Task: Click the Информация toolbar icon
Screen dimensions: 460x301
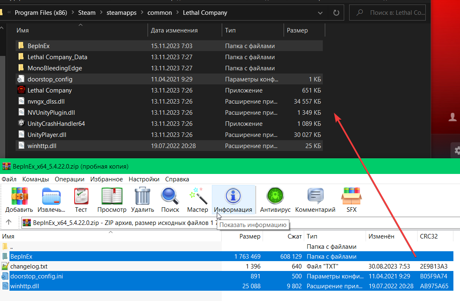Action: (233, 196)
